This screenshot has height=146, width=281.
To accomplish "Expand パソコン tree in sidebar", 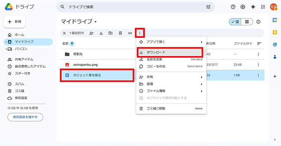I will 6,49.
